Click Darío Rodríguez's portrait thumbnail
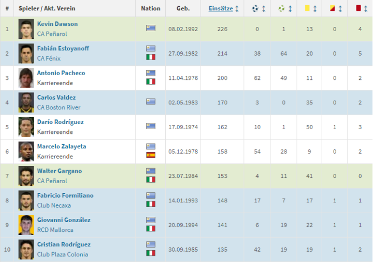 click(26, 127)
